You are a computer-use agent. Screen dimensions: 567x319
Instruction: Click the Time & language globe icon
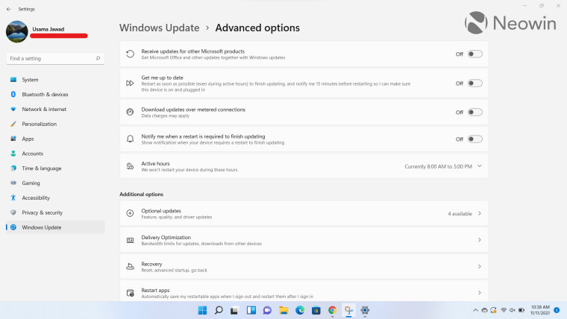click(13, 168)
